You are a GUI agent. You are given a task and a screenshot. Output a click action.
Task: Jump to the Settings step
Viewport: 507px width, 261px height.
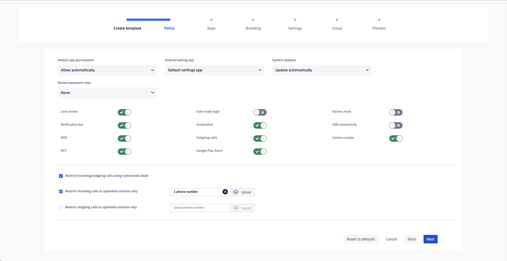[x=295, y=28]
